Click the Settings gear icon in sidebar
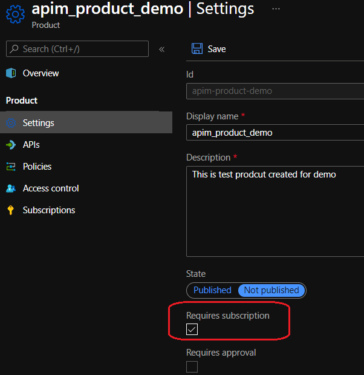 (x=11, y=123)
